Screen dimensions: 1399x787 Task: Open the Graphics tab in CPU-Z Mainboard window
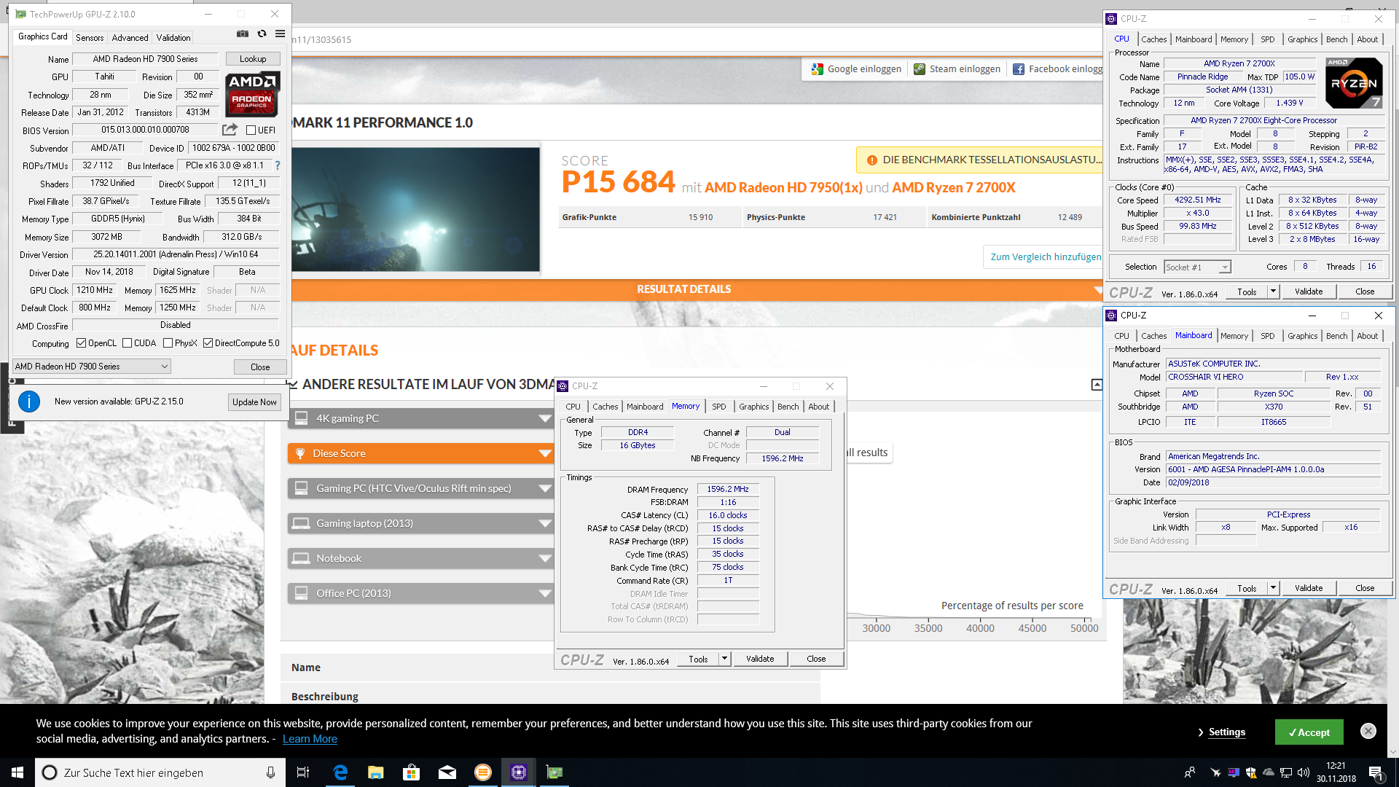[1302, 336]
